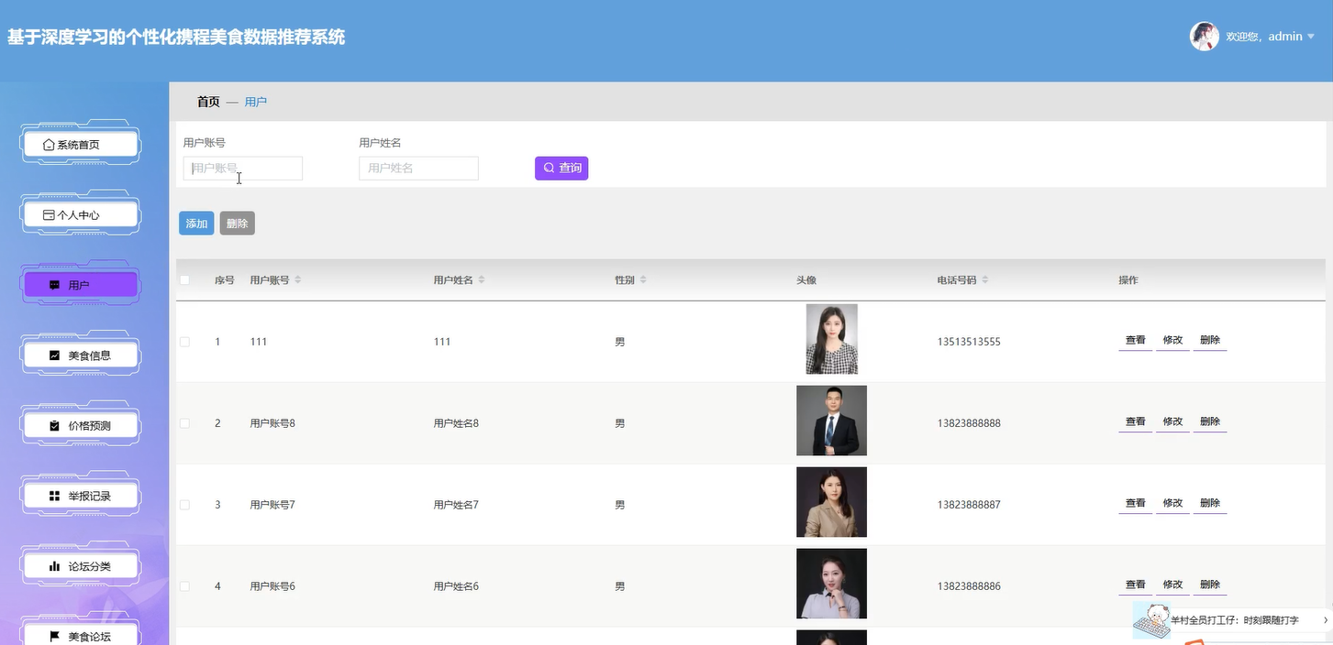Screen dimensions: 1333x645
Task: Expand the 羊村全员打工仔 widget arrow
Action: coord(1325,620)
